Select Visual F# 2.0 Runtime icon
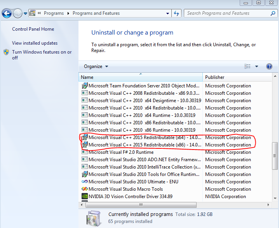This screenshot has width=279, height=228. [x=85, y=152]
